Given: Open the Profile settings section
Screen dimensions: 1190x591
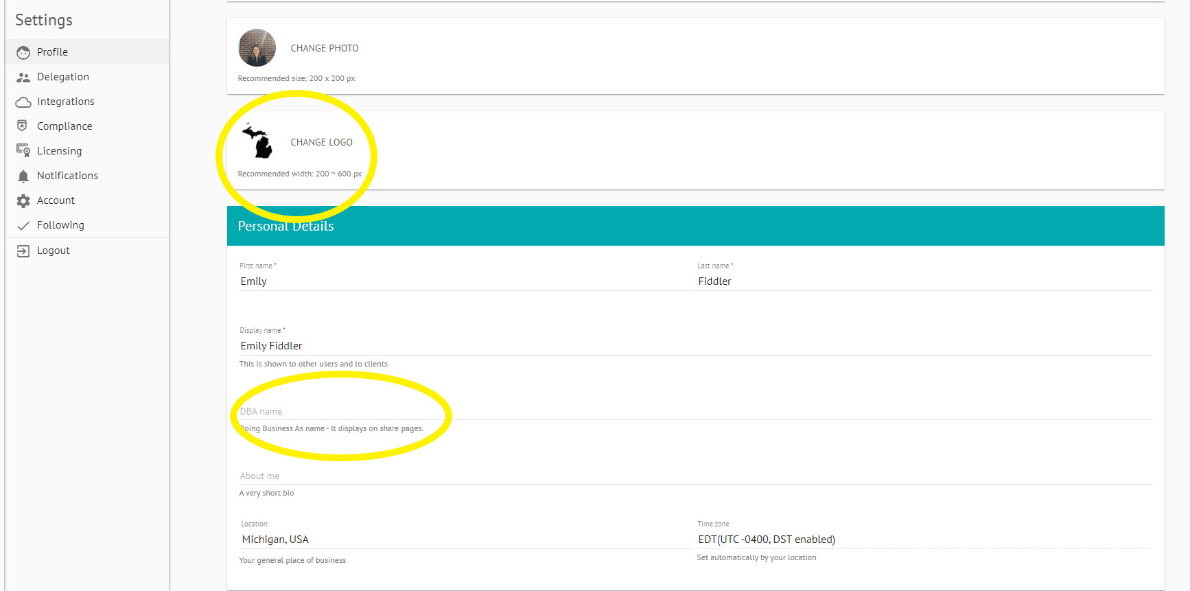Looking at the screenshot, I should coord(86,51).
